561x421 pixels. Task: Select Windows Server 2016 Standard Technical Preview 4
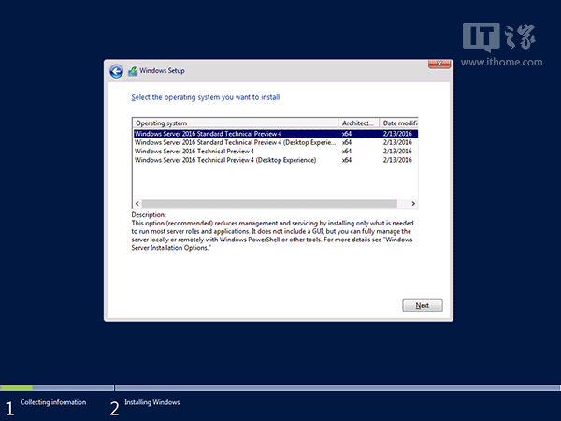(x=276, y=134)
